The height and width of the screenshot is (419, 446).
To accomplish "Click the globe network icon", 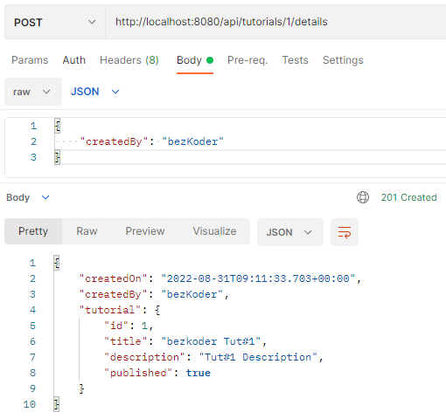I will [363, 197].
